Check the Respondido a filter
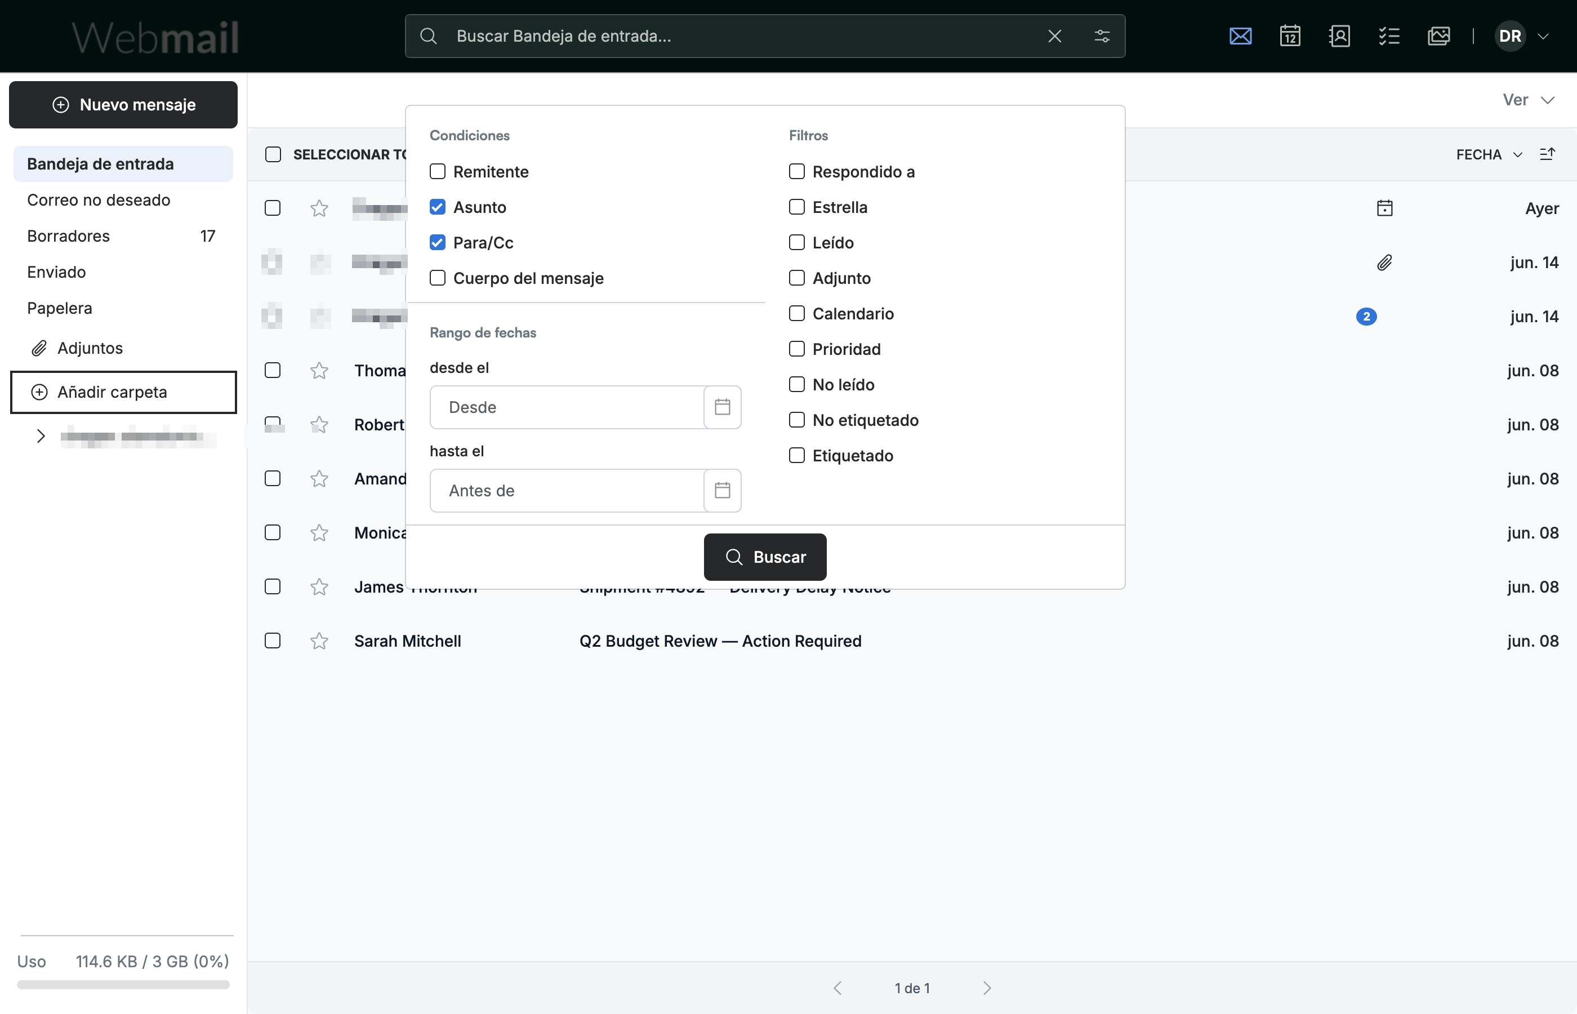The height and width of the screenshot is (1014, 1577). (x=796, y=172)
